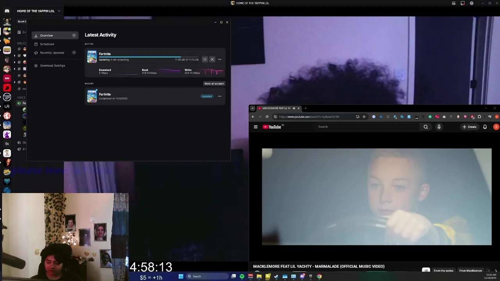500x281 pixels.
Task: Click the taskbar clock showing 11:32 AM
Action: click(491, 276)
